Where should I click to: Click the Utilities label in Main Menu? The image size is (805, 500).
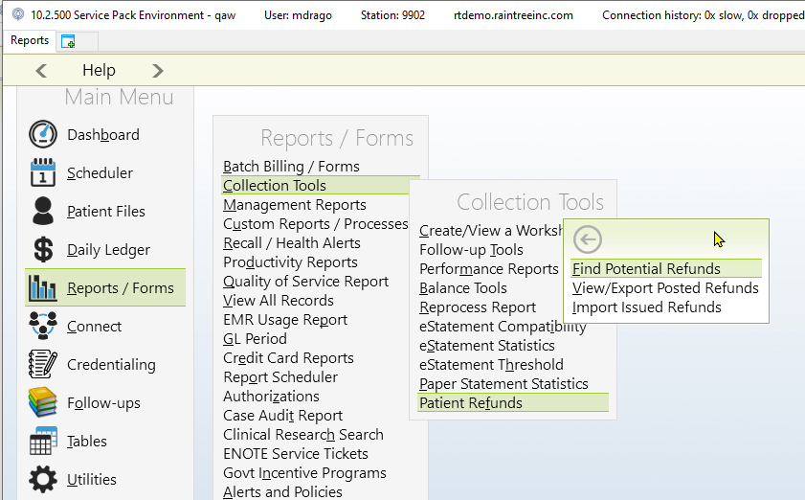point(91,480)
